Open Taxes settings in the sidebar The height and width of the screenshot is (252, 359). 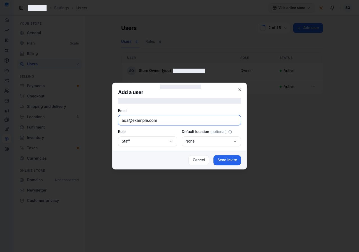[x=49, y=148]
